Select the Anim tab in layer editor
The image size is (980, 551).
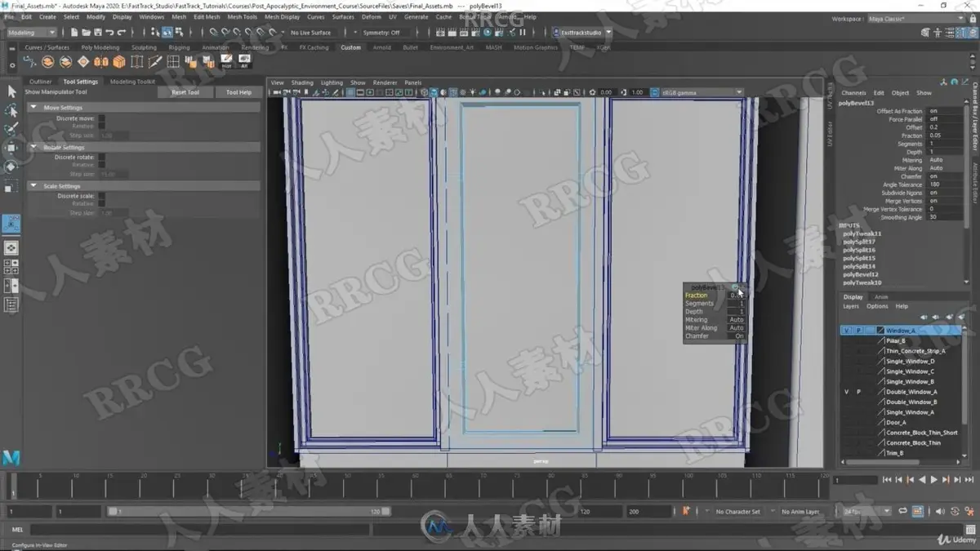click(881, 297)
